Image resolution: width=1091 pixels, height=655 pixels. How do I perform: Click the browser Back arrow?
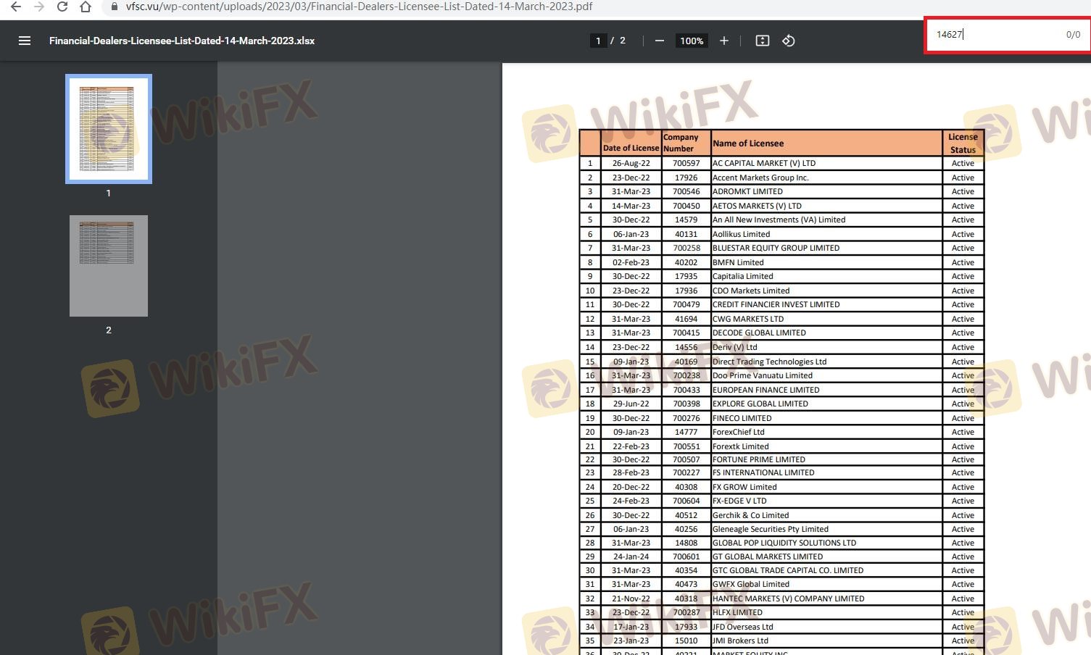point(16,7)
